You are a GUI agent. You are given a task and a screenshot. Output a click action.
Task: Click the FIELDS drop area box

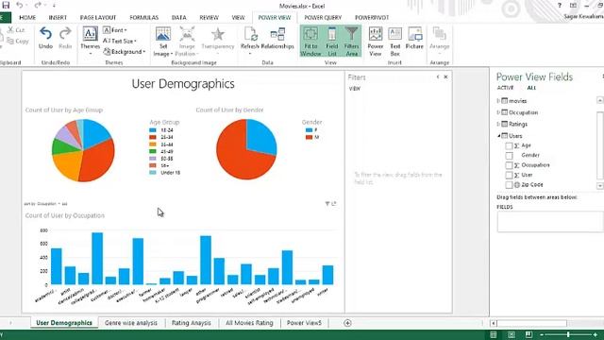coord(550,222)
